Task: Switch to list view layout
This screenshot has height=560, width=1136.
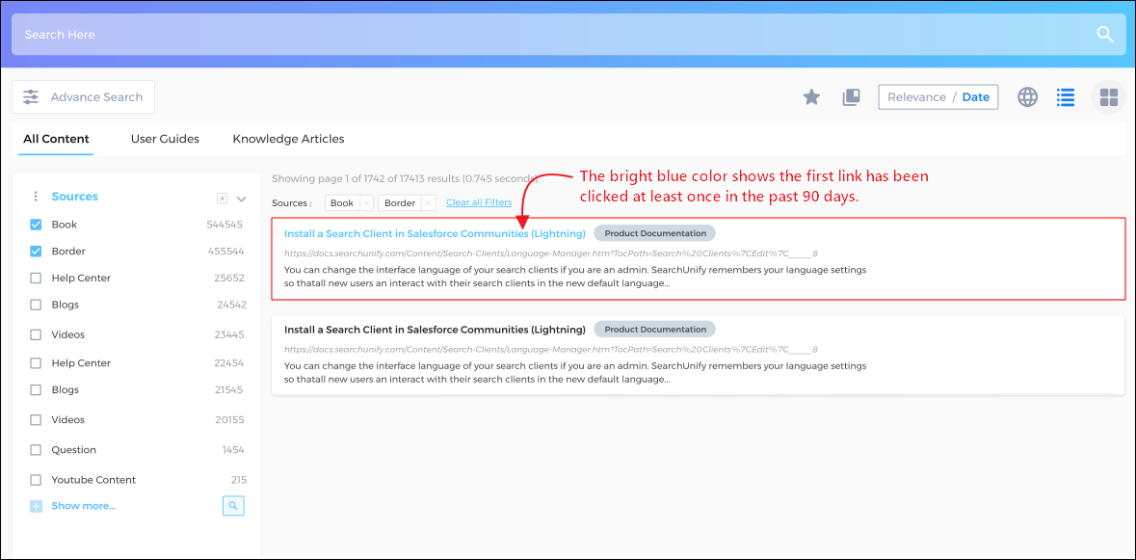Action: 1066,96
